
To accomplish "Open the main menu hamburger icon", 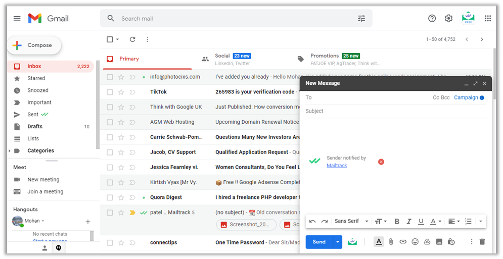I will (x=17, y=18).
